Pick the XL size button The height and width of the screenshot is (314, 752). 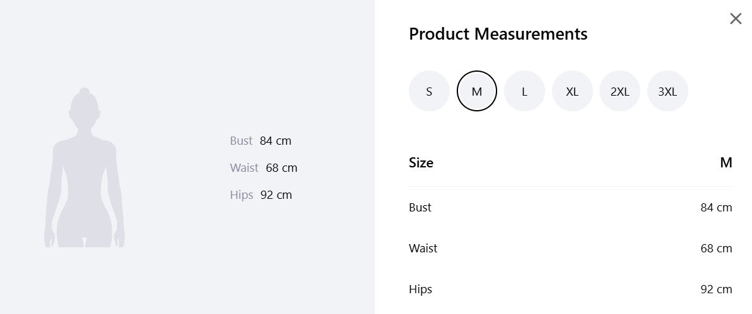(x=572, y=91)
